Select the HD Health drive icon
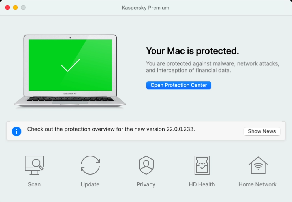 click(202, 165)
